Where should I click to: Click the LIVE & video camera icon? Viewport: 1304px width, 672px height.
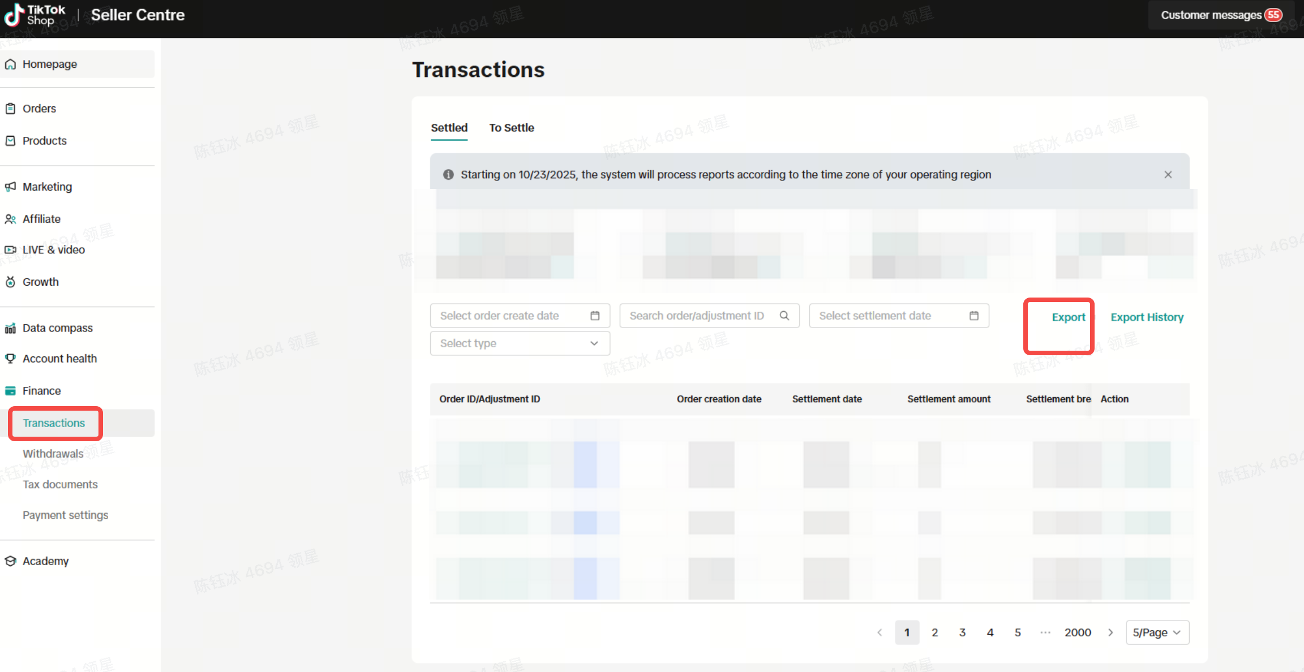[10, 250]
